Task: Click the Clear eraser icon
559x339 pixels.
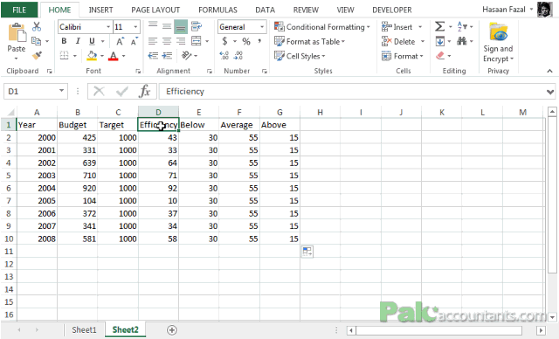Action: 440,56
